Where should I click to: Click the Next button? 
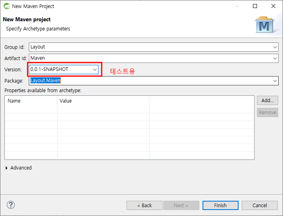pyautogui.click(x=181, y=205)
